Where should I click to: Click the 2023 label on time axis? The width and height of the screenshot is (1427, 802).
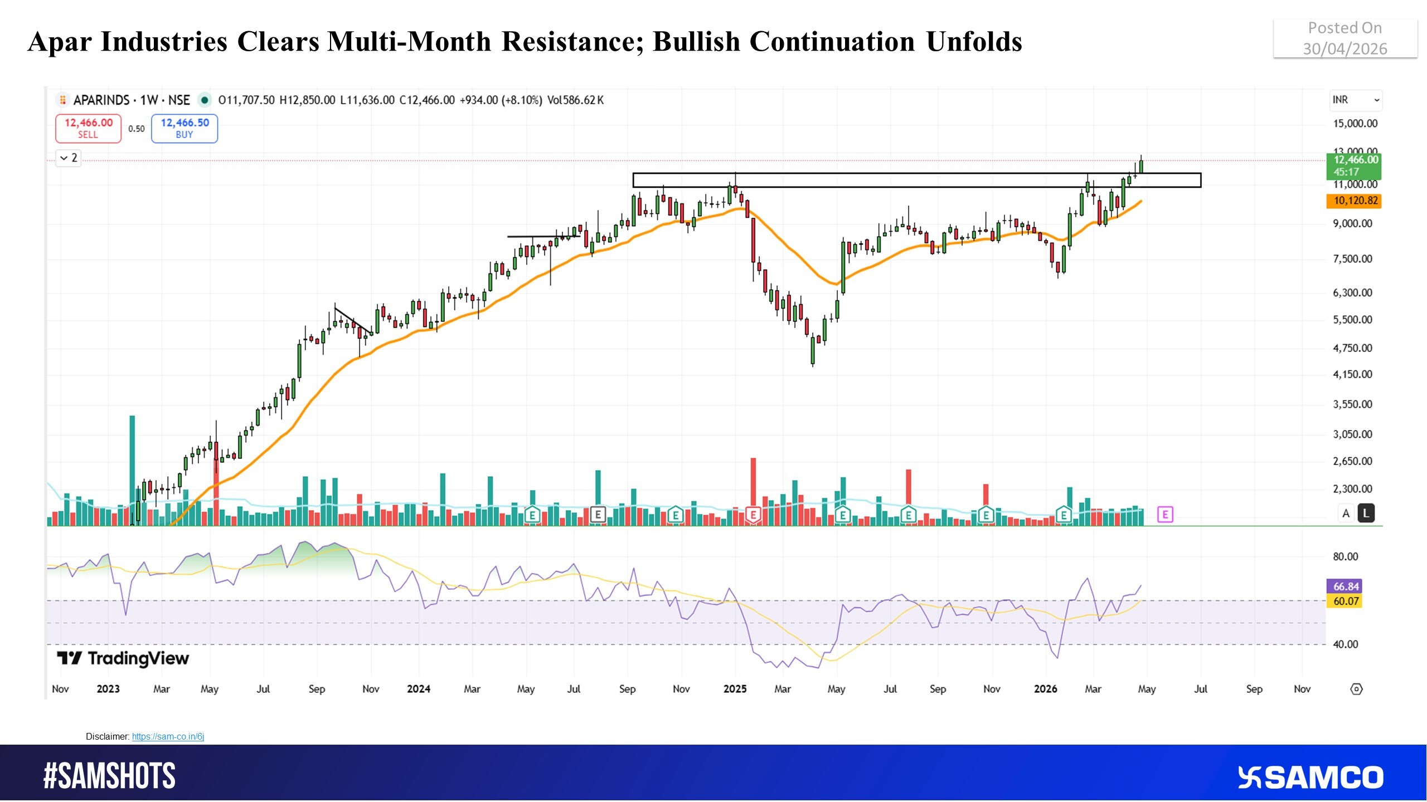click(108, 689)
